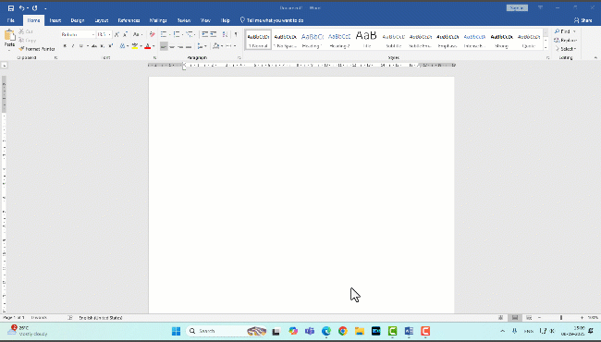The width and height of the screenshot is (601, 342).
Task: Apply the Heading 1 style
Action: coord(313,40)
